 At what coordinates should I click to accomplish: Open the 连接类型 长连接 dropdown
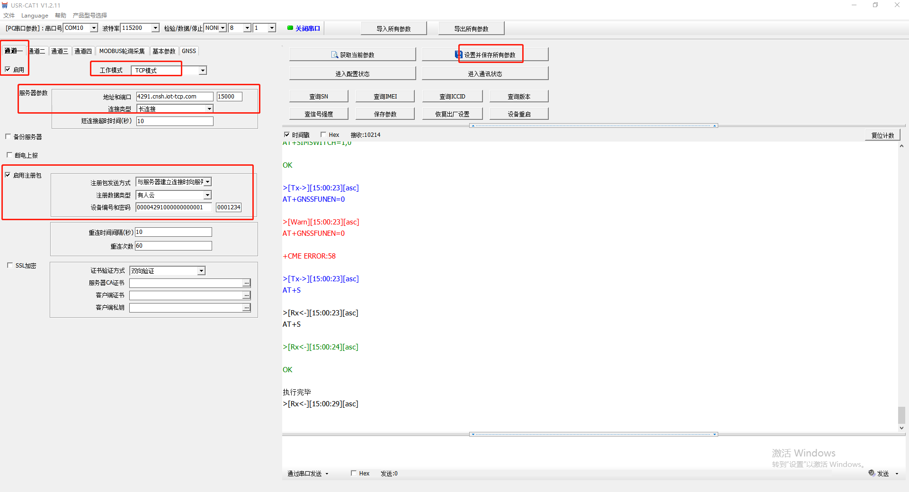[209, 109]
